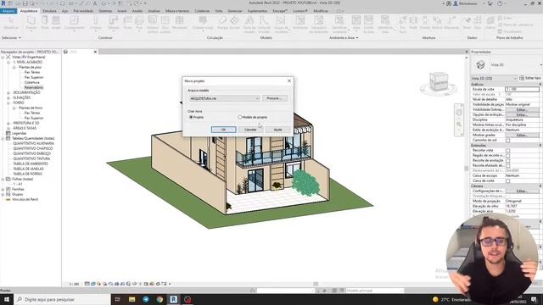Switch to the Gerenciar ribbon tab
This screenshot has height=305, width=543.
235,11
